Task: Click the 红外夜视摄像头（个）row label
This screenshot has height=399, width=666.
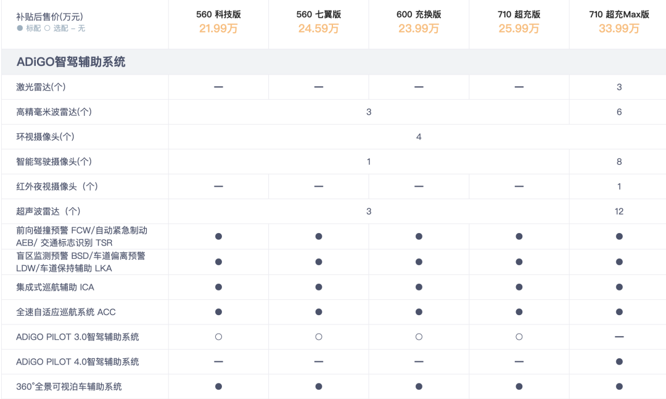Action: 57,186
